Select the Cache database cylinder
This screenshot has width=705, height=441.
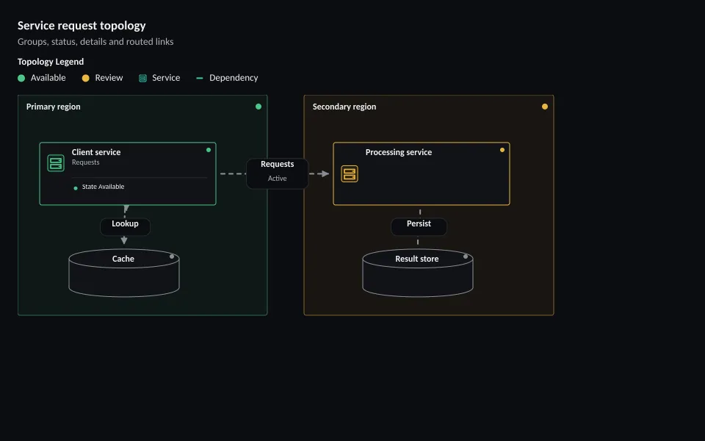click(124, 273)
